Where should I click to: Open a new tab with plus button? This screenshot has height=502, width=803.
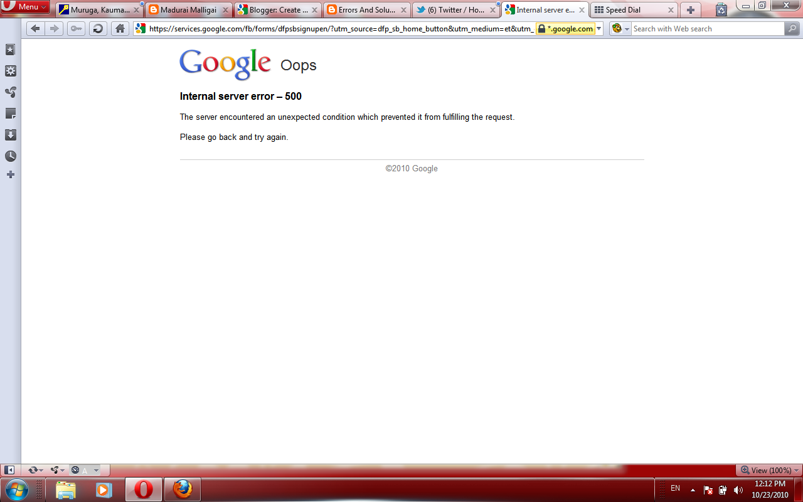691,10
